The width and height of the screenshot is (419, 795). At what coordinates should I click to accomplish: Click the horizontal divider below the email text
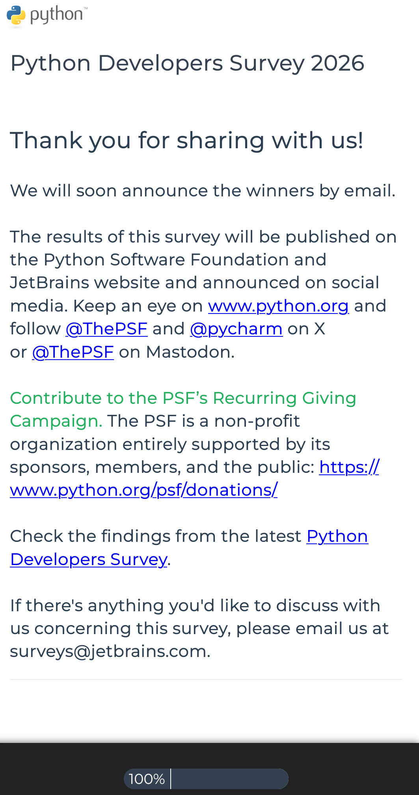point(206,679)
